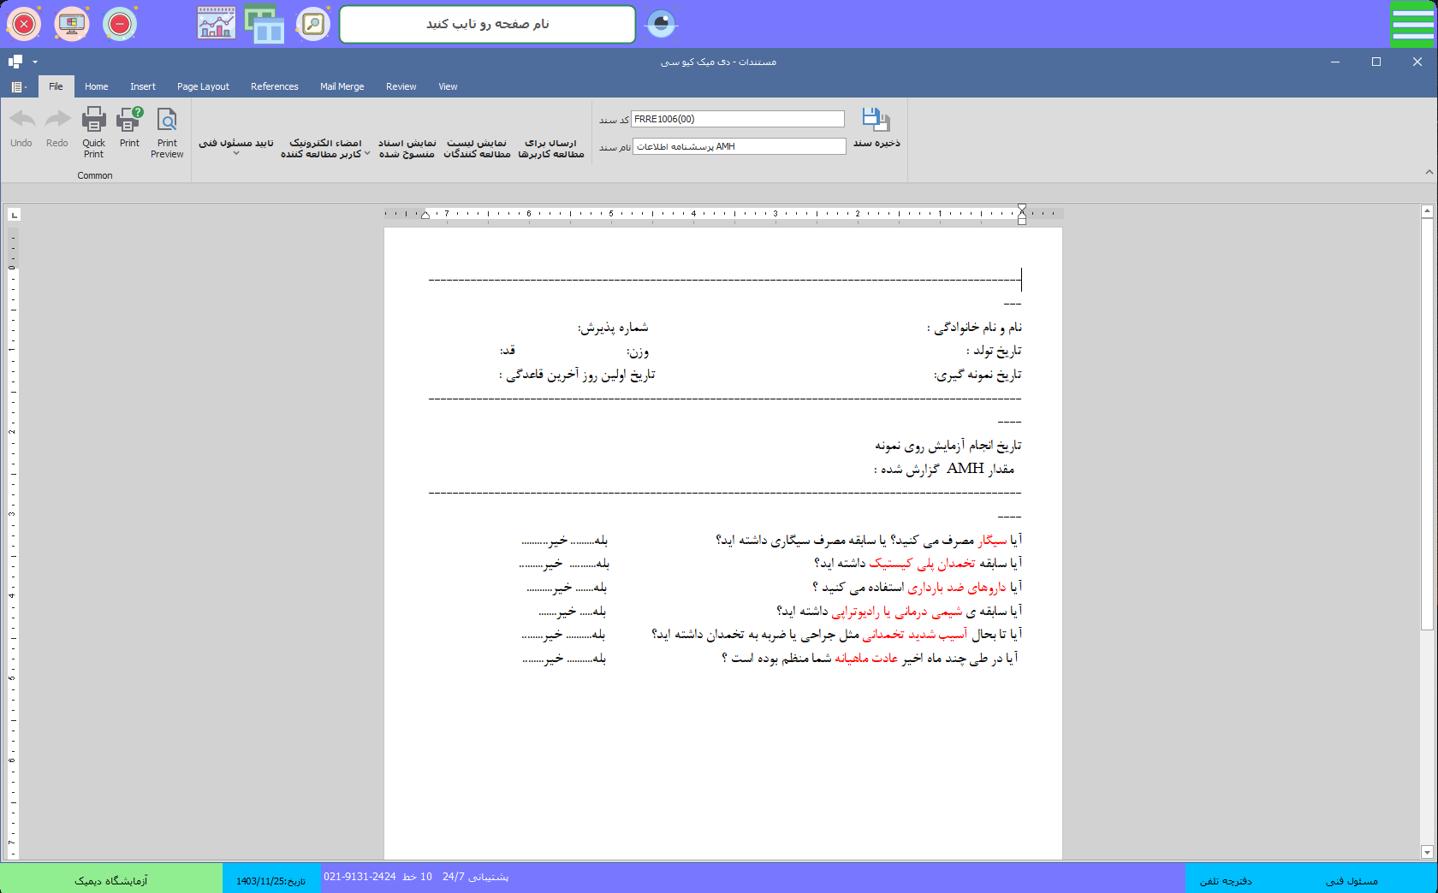Open the quick access toolbar dropdown arrow
The width and height of the screenshot is (1438, 893).
coord(35,62)
